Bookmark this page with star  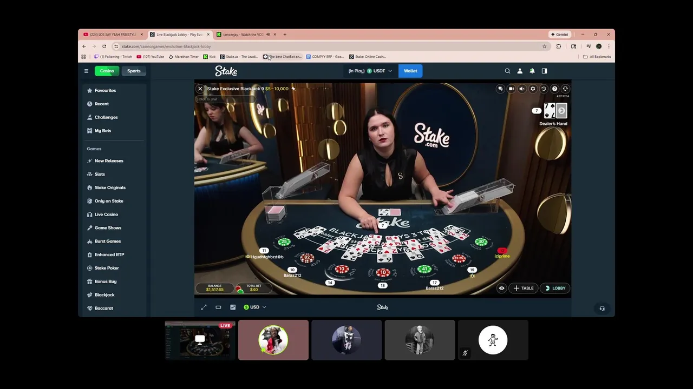tap(544, 46)
